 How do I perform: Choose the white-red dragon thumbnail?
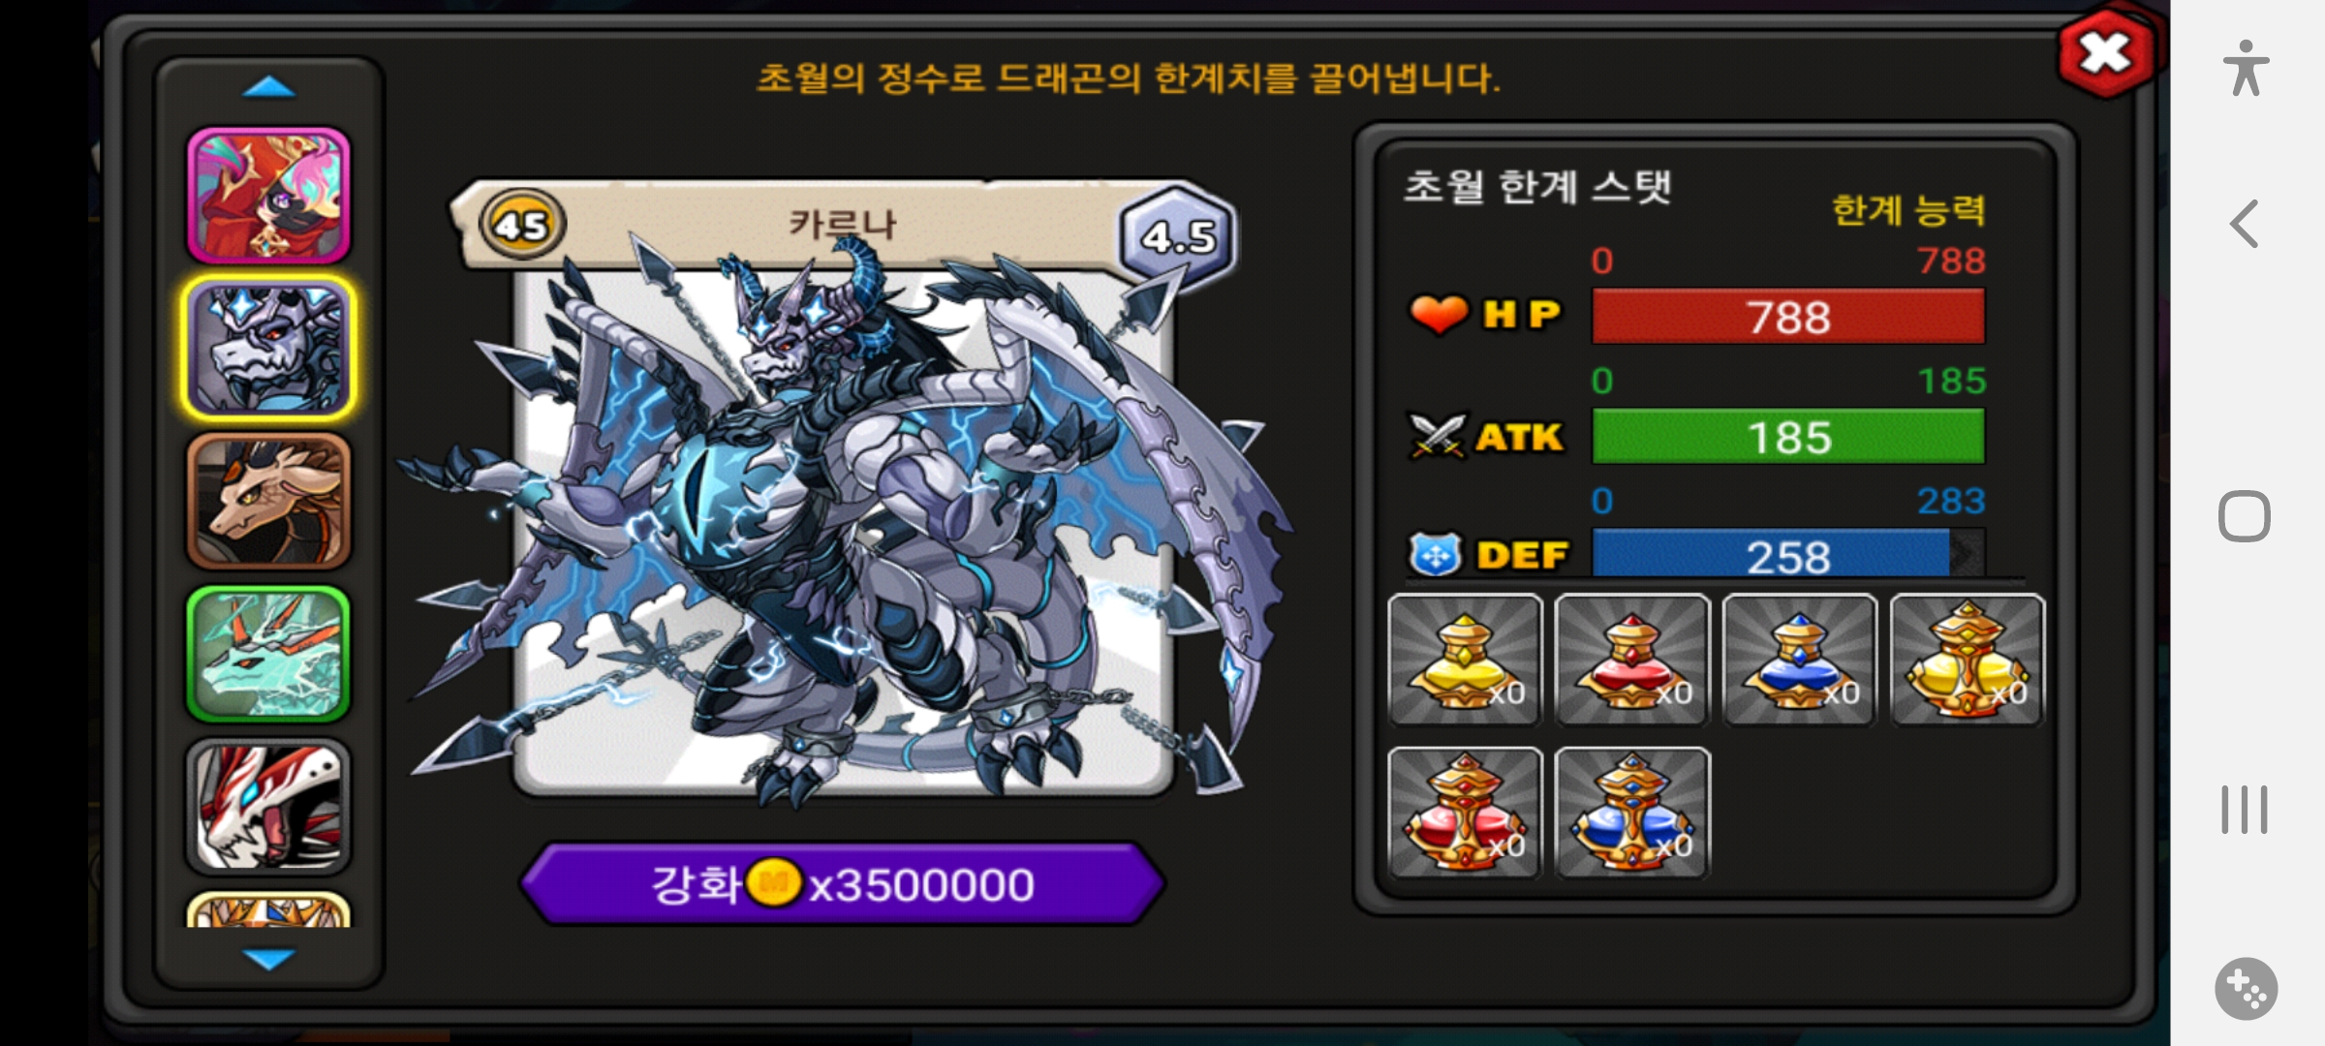(268, 807)
